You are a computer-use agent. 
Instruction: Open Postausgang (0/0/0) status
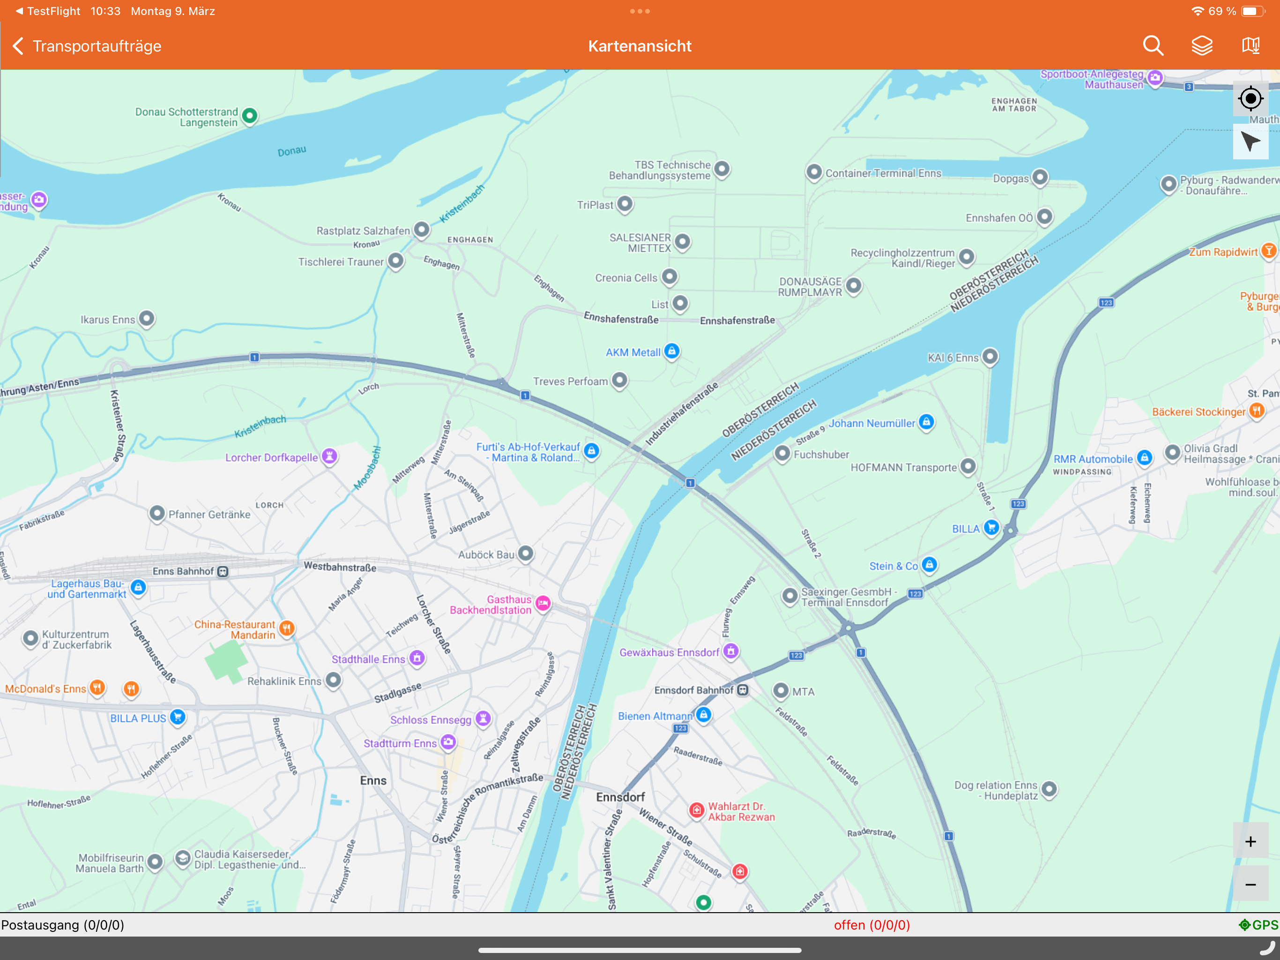coord(62,925)
